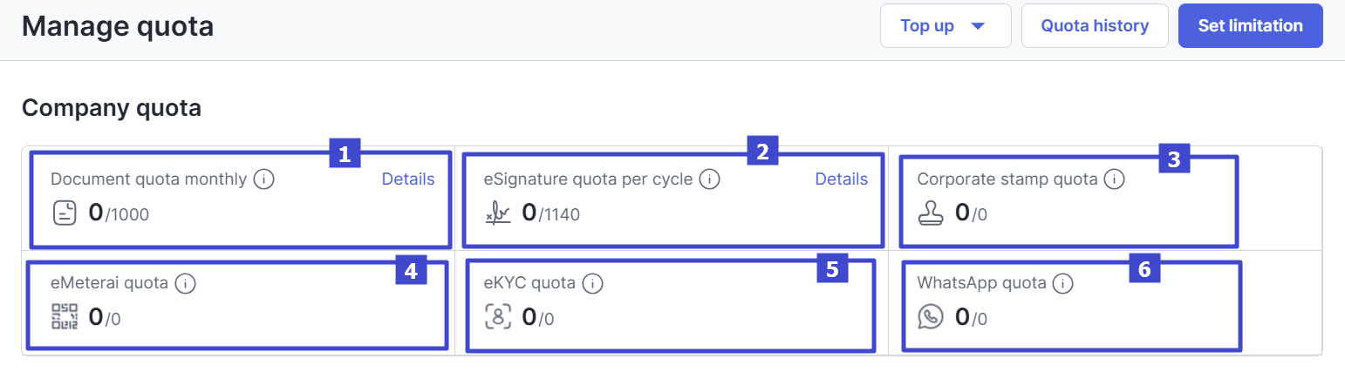Click the info icon beside eMeterai quota
This screenshot has width=1345, height=372.
tap(184, 283)
